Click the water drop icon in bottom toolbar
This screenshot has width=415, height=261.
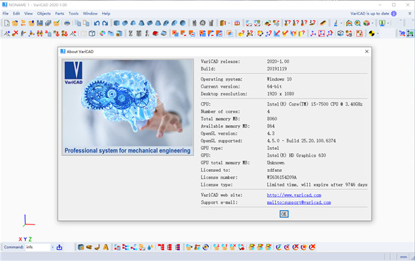point(150,247)
